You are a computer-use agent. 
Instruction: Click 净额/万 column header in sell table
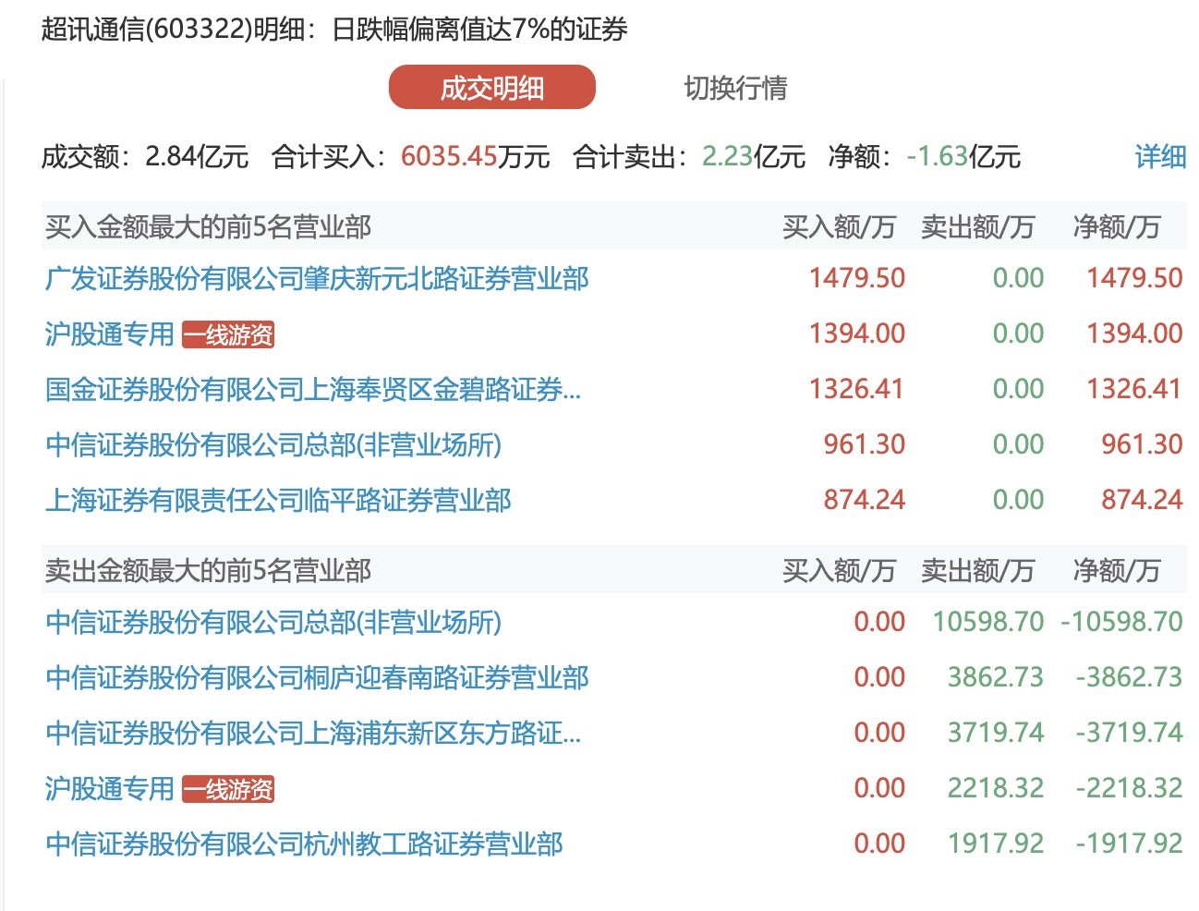pyautogui.click(x=1116, y=570)
